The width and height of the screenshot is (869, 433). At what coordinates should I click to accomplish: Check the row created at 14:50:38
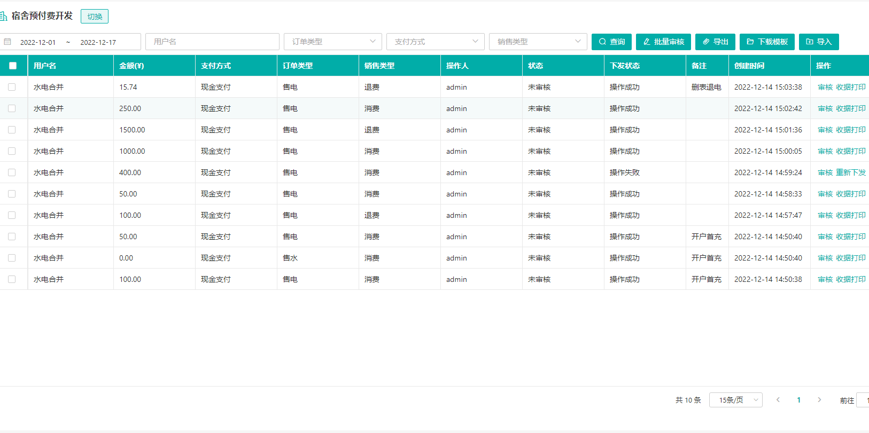(12, 279)
